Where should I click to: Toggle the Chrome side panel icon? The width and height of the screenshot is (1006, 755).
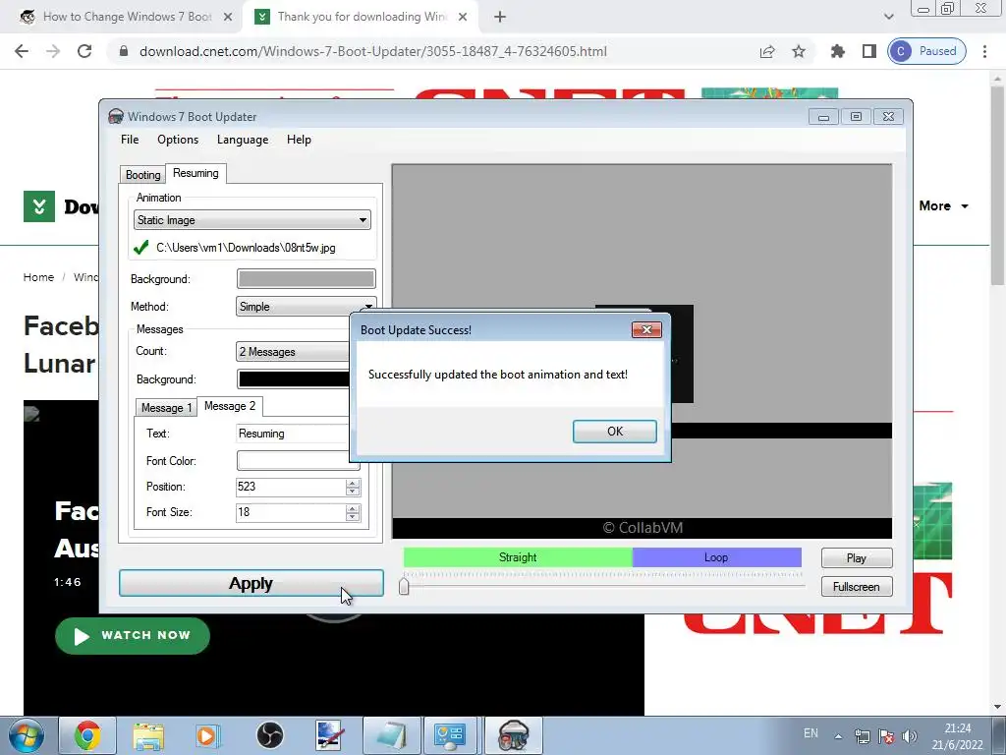click(868, 51)
